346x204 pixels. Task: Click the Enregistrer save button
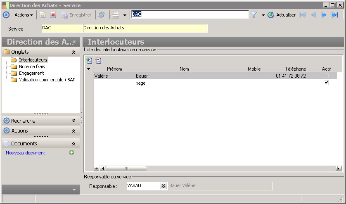pyautogui.click(x=76, y=15)
